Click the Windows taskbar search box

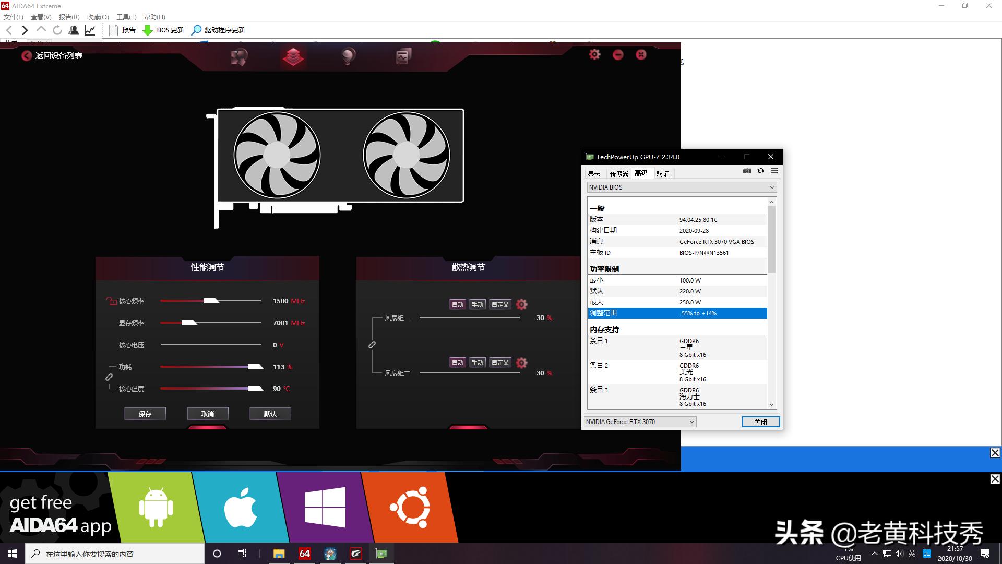pyautogui.click(x=115, y=554)
